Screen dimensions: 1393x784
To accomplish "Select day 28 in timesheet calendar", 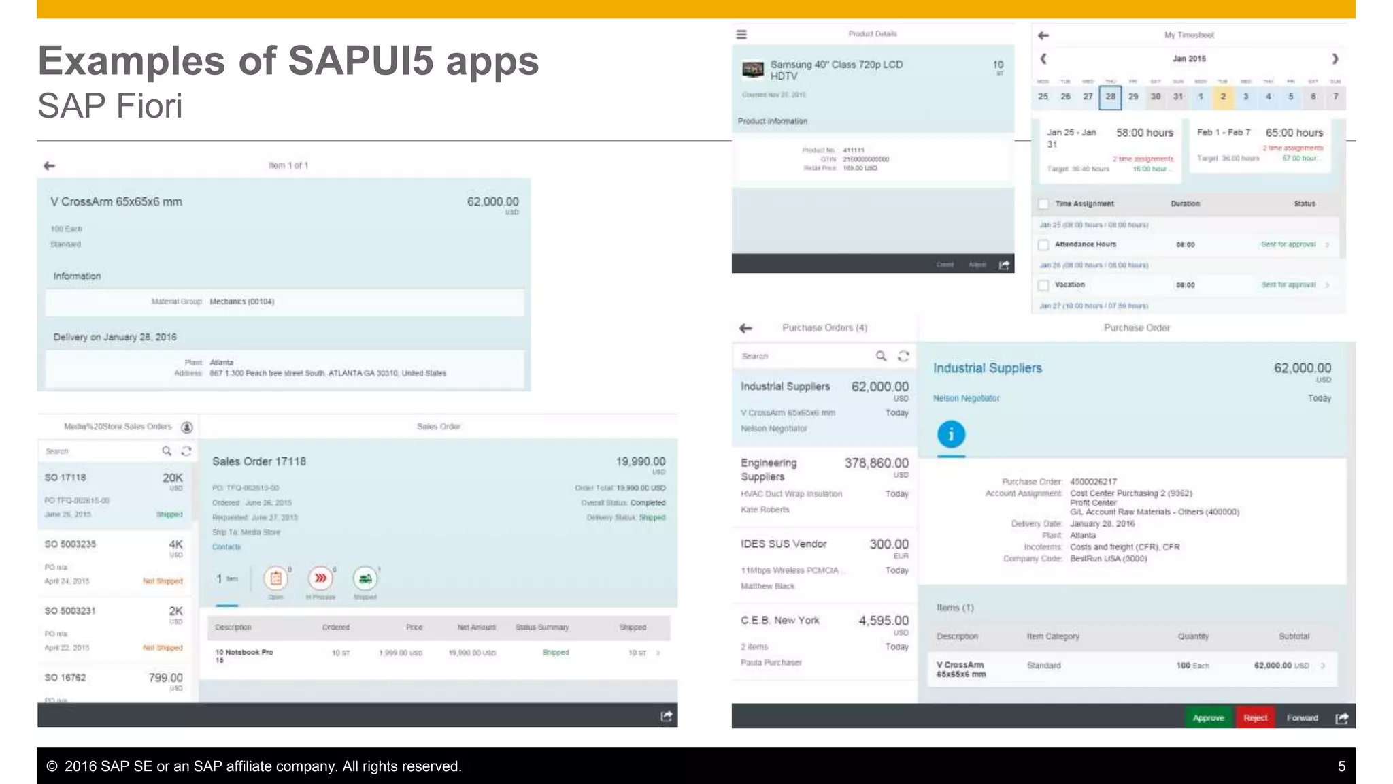I will [x=1110, y=97].
